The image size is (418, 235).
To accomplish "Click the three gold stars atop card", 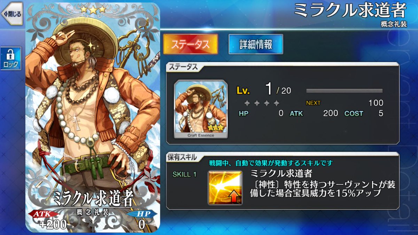I will [x=93, y=10].
